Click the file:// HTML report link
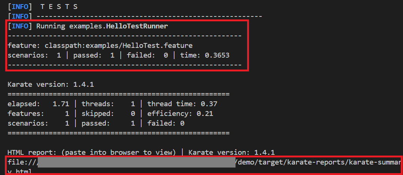 click(x=22, y=163)
